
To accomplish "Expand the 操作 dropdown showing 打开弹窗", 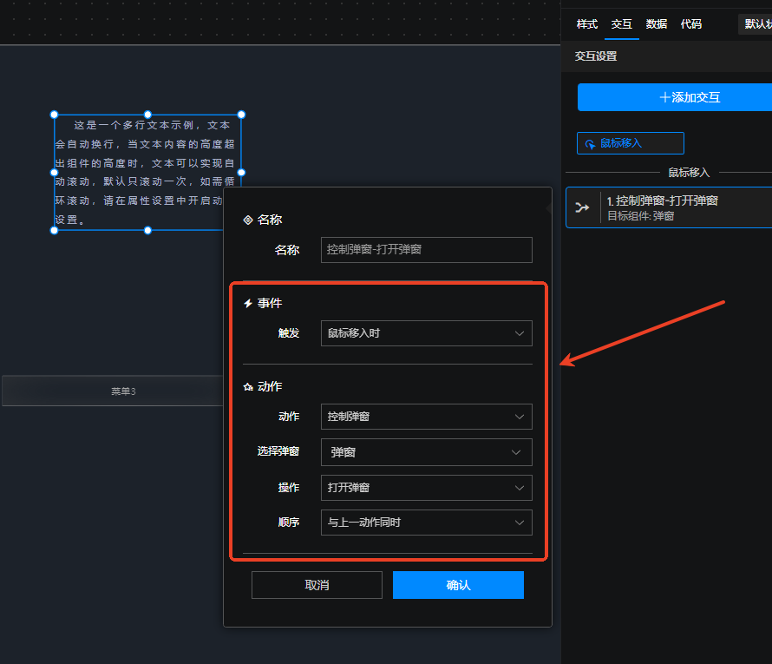I will click(426, 488).
